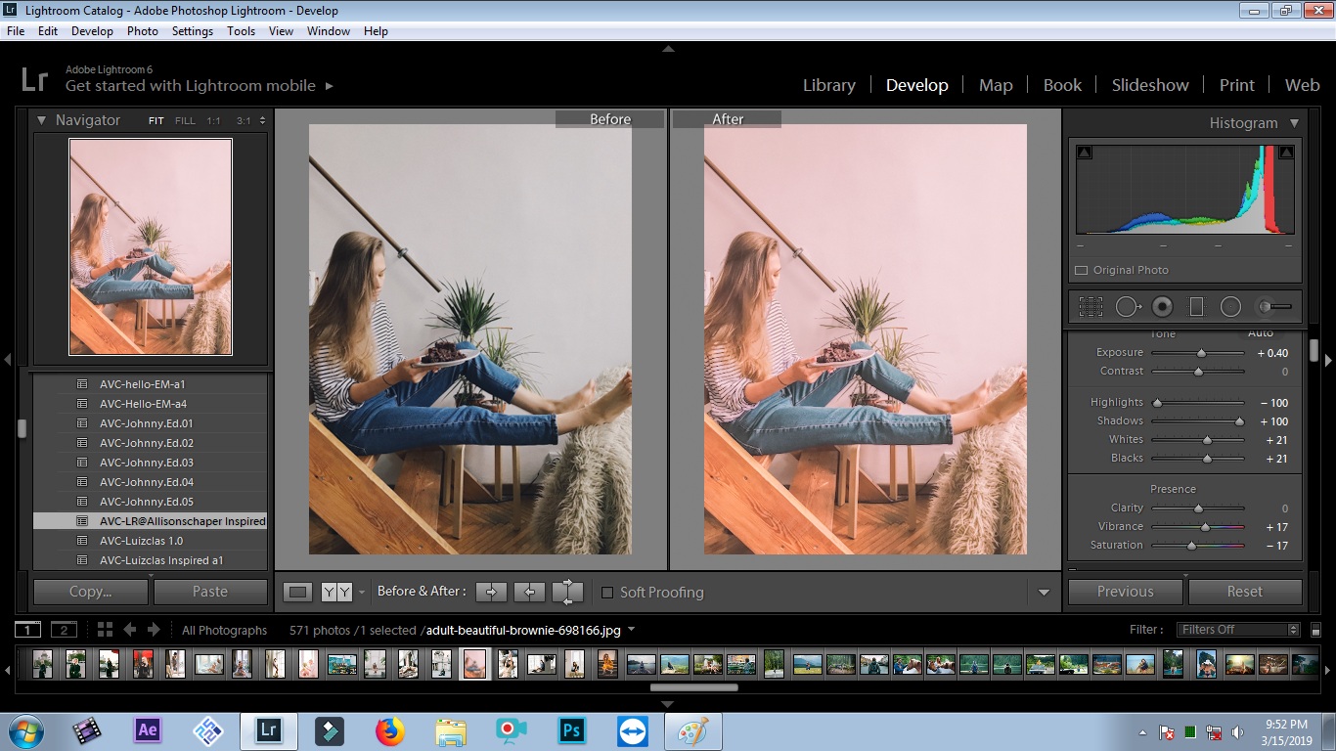Viewport: 1336px width, 751px height.
Task: Copy Before settings to After
Action: click(x=492, y=592)
